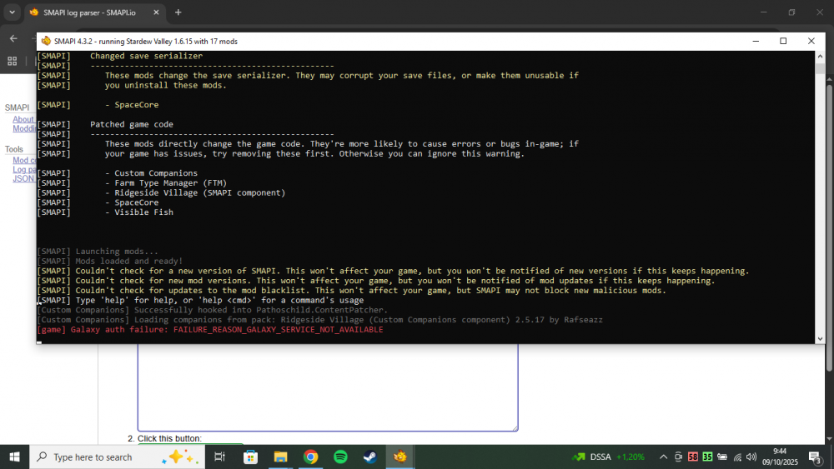This screenshot has height=469, width=834.
Task: Open Task View in the taskbar
Action: [x=220, y=457]
